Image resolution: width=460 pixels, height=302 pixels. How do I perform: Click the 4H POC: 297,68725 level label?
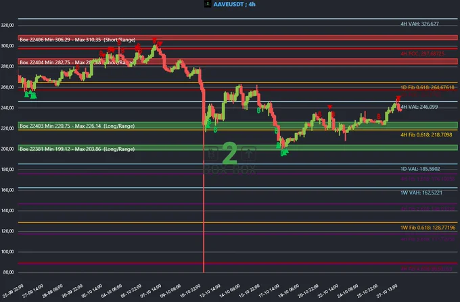(422, 53)
